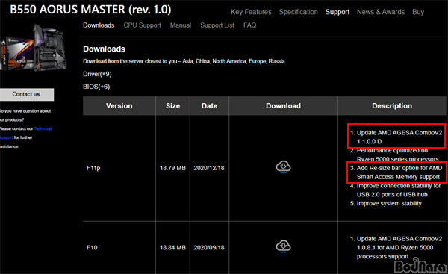448x274 pixels.
Task: Click the Contact us button
Action: tap(26, 94)
